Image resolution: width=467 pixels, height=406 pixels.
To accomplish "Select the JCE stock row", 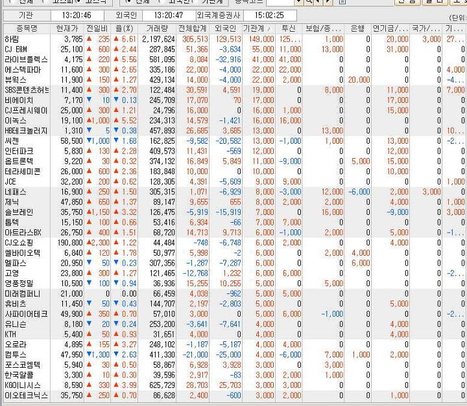I will point(235,181).
